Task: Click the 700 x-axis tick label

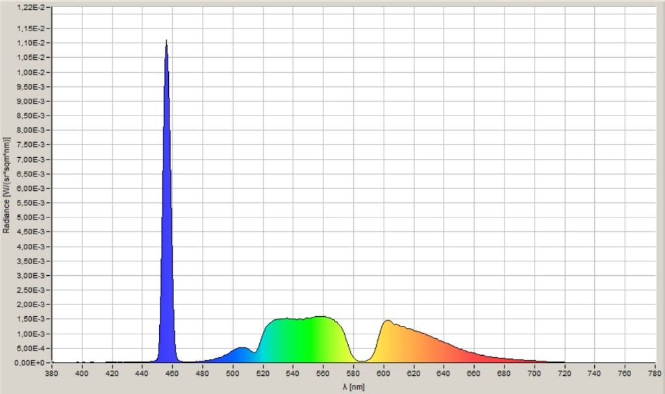Action: point(534,373)
